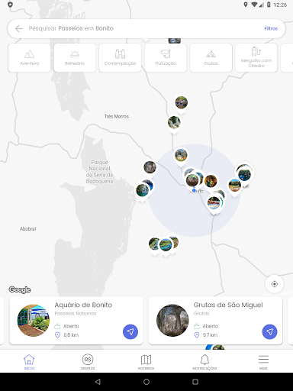Tap the Três Morros map label
The width and height of the screenshot is (293, 391).
(117, 116)
